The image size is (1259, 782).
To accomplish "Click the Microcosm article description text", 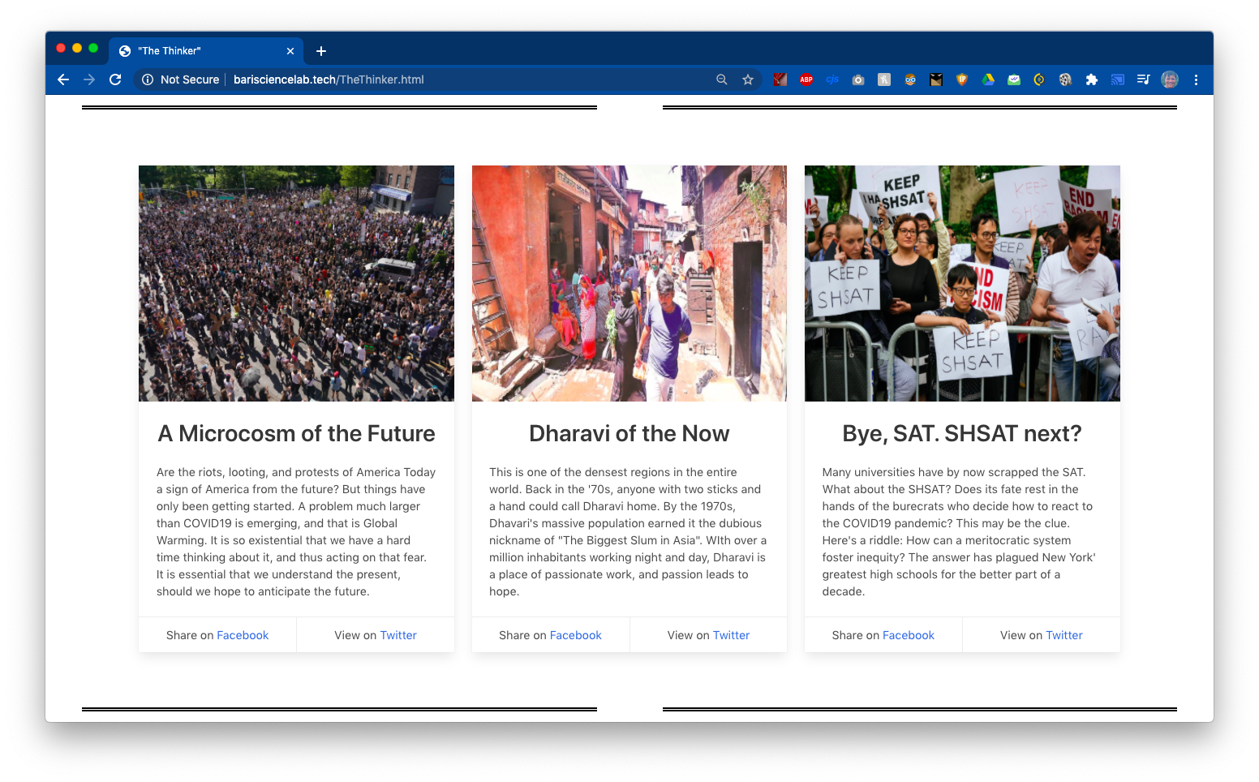I will (x=296, y=531).
